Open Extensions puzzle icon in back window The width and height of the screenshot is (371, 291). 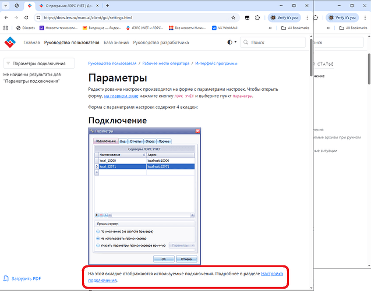[x=316, y=17]
